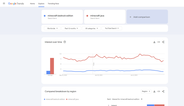Click the Jan 29, 2023 axis label

coord(98,75)
